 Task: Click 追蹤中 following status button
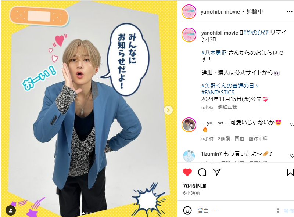[255, 12]
